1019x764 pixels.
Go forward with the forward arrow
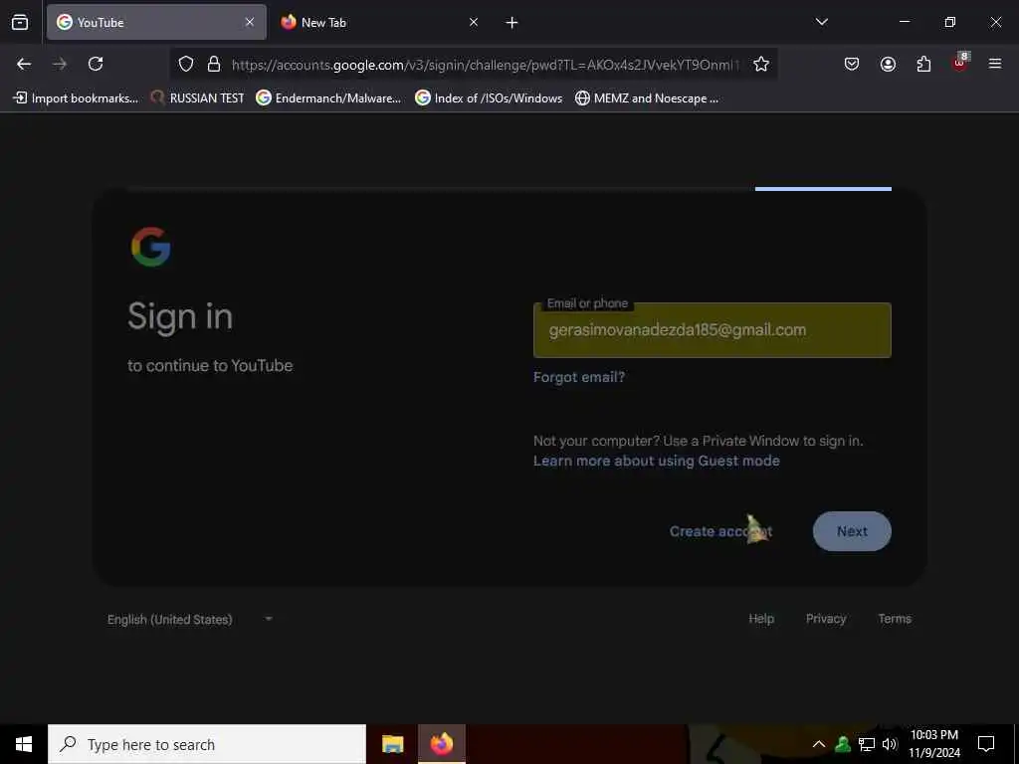coord(59,64)
